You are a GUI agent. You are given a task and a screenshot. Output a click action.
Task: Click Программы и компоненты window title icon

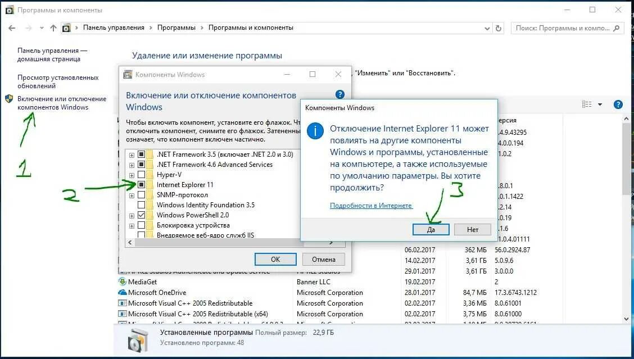click(x=10, y=10)
